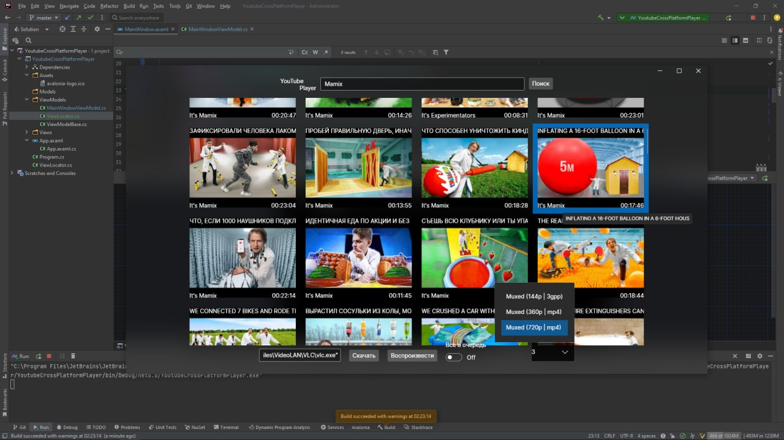Expand the Views folder node
Viewport: 784px width, 440px height.
[27, 132]
